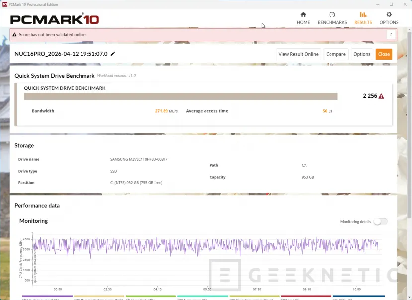The image size is (412, 300).
Task: Maximize the PCMark 10 window
Action: (391, 4)
